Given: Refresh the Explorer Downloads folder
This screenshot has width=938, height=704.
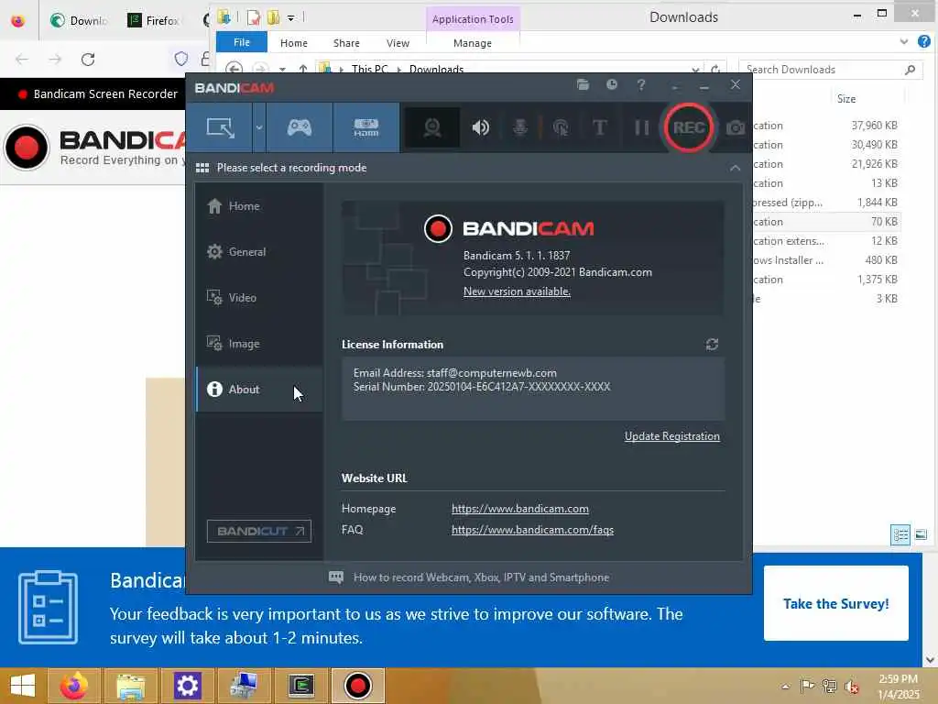Looking at the screenshot, I should click(x=715, y=70).
